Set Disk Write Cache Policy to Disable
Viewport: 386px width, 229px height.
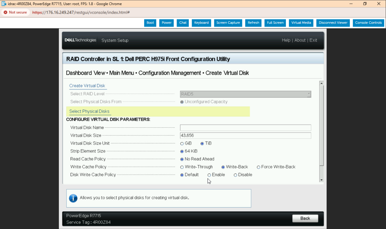(x=236, y=175)
